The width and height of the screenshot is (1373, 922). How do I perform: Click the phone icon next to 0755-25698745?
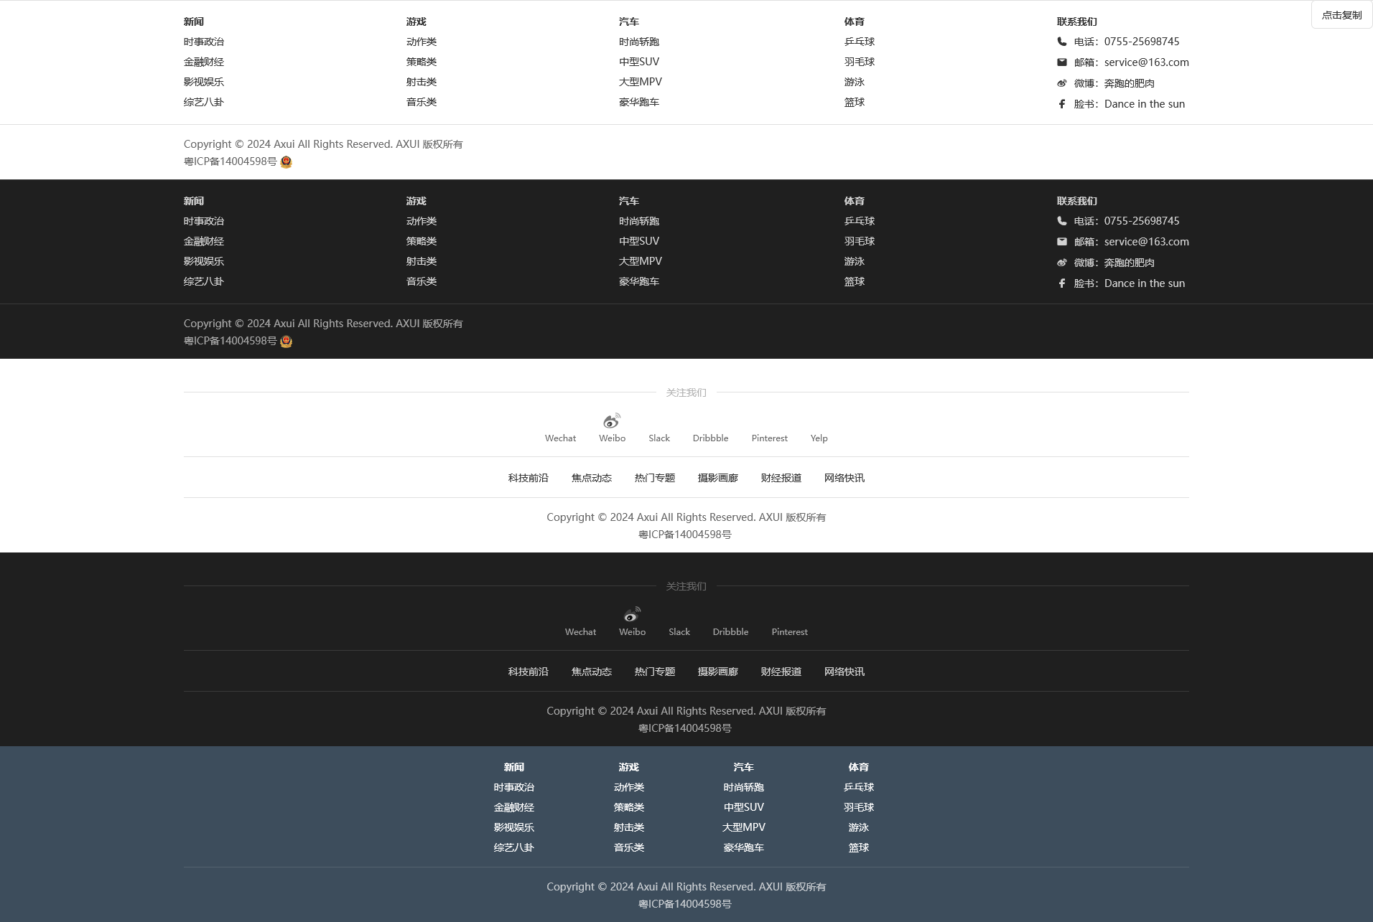[x=1062, y=42]
